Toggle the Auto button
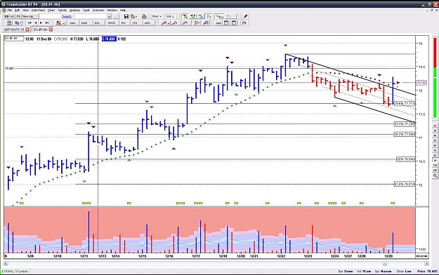Viewport: 439px width, 275px height. click(x=218, y=23)
